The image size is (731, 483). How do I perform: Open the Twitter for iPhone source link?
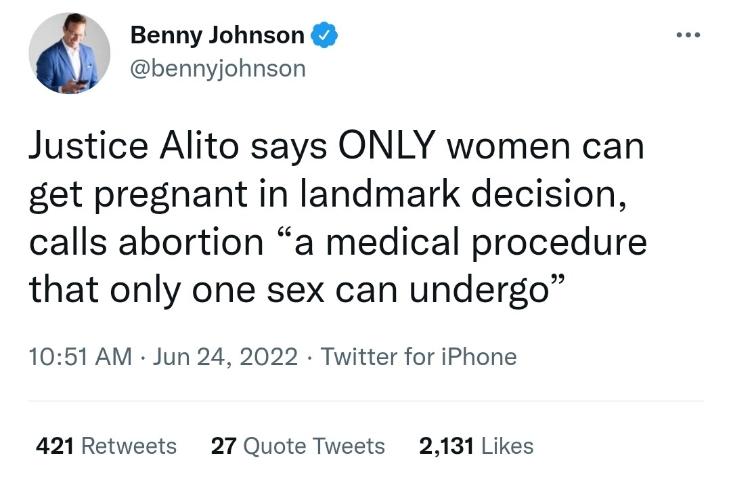pyautogui.click(x=418, y=356)
